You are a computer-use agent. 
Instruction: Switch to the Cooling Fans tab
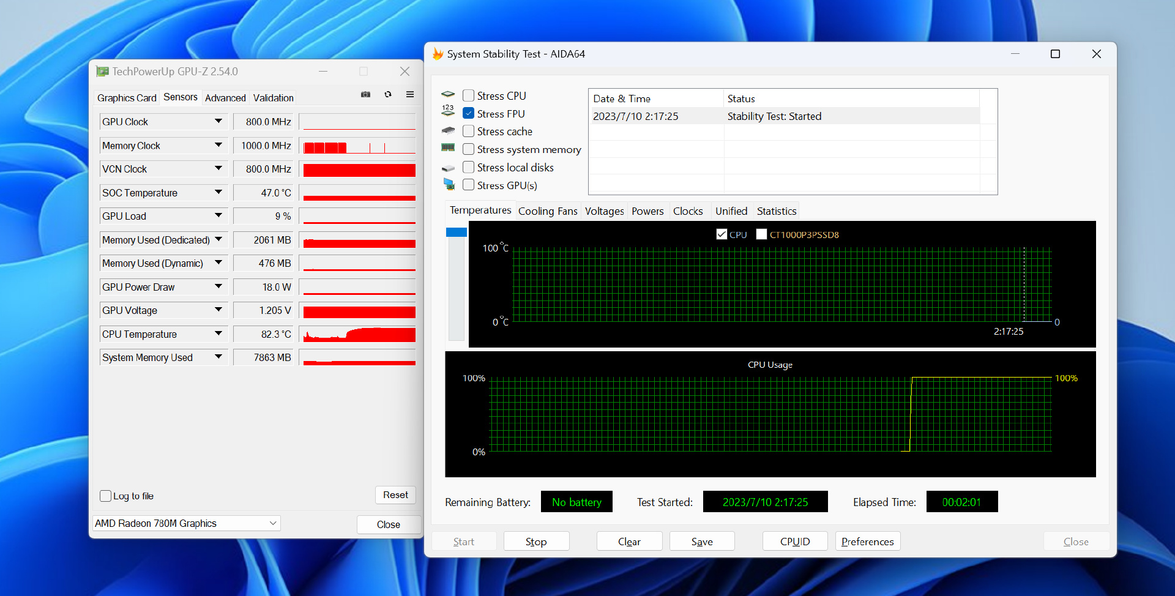[x=548, y=211]
